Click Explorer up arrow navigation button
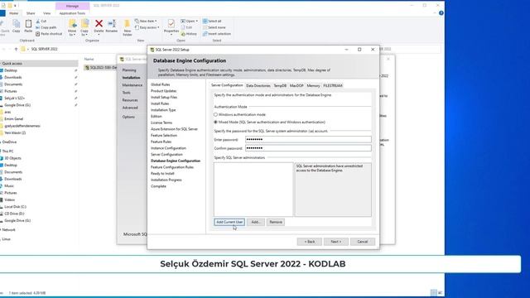This screenshot has width=530, height=298. [x=16, y=49]
